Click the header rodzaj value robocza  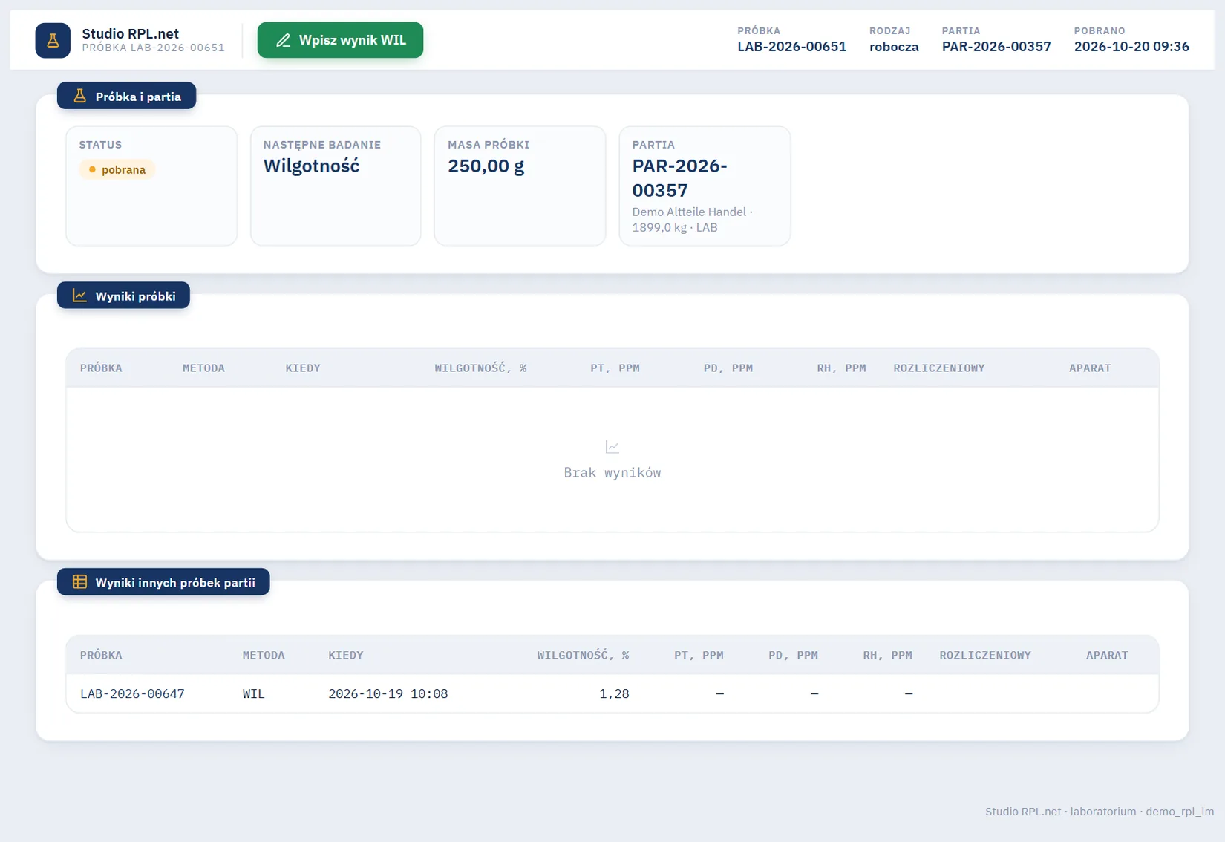pyautogui.click(x=894, y=46)
